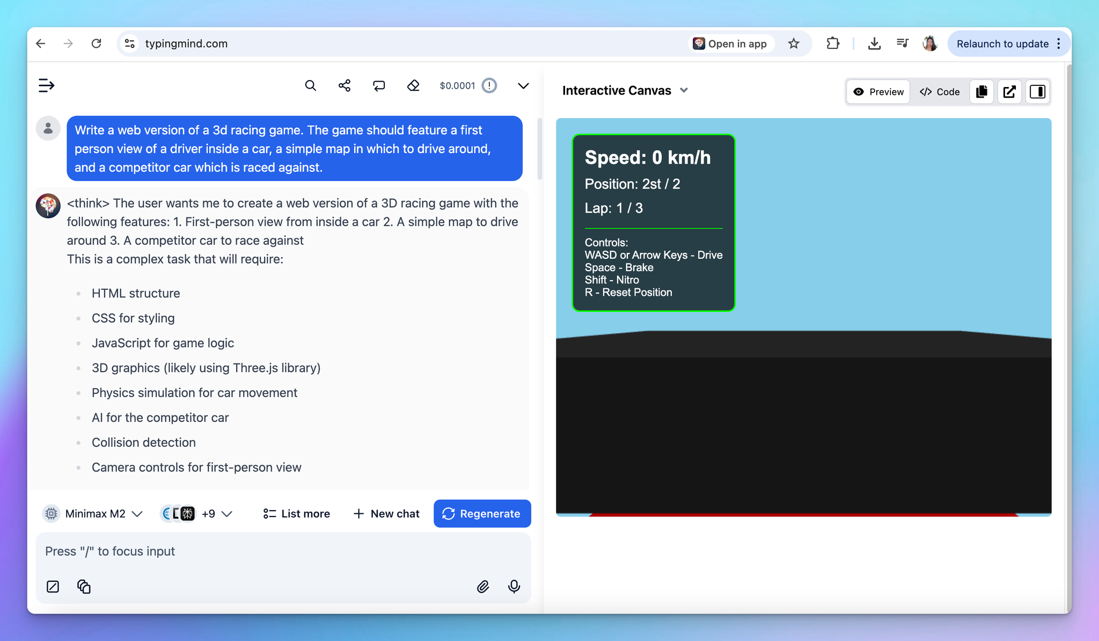
Task: Click the attach file paperclip icon
Action: [x=483, y=587]
